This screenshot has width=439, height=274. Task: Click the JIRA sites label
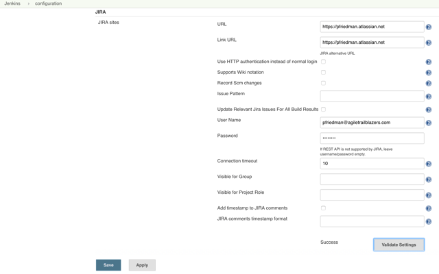pos(108,23)
